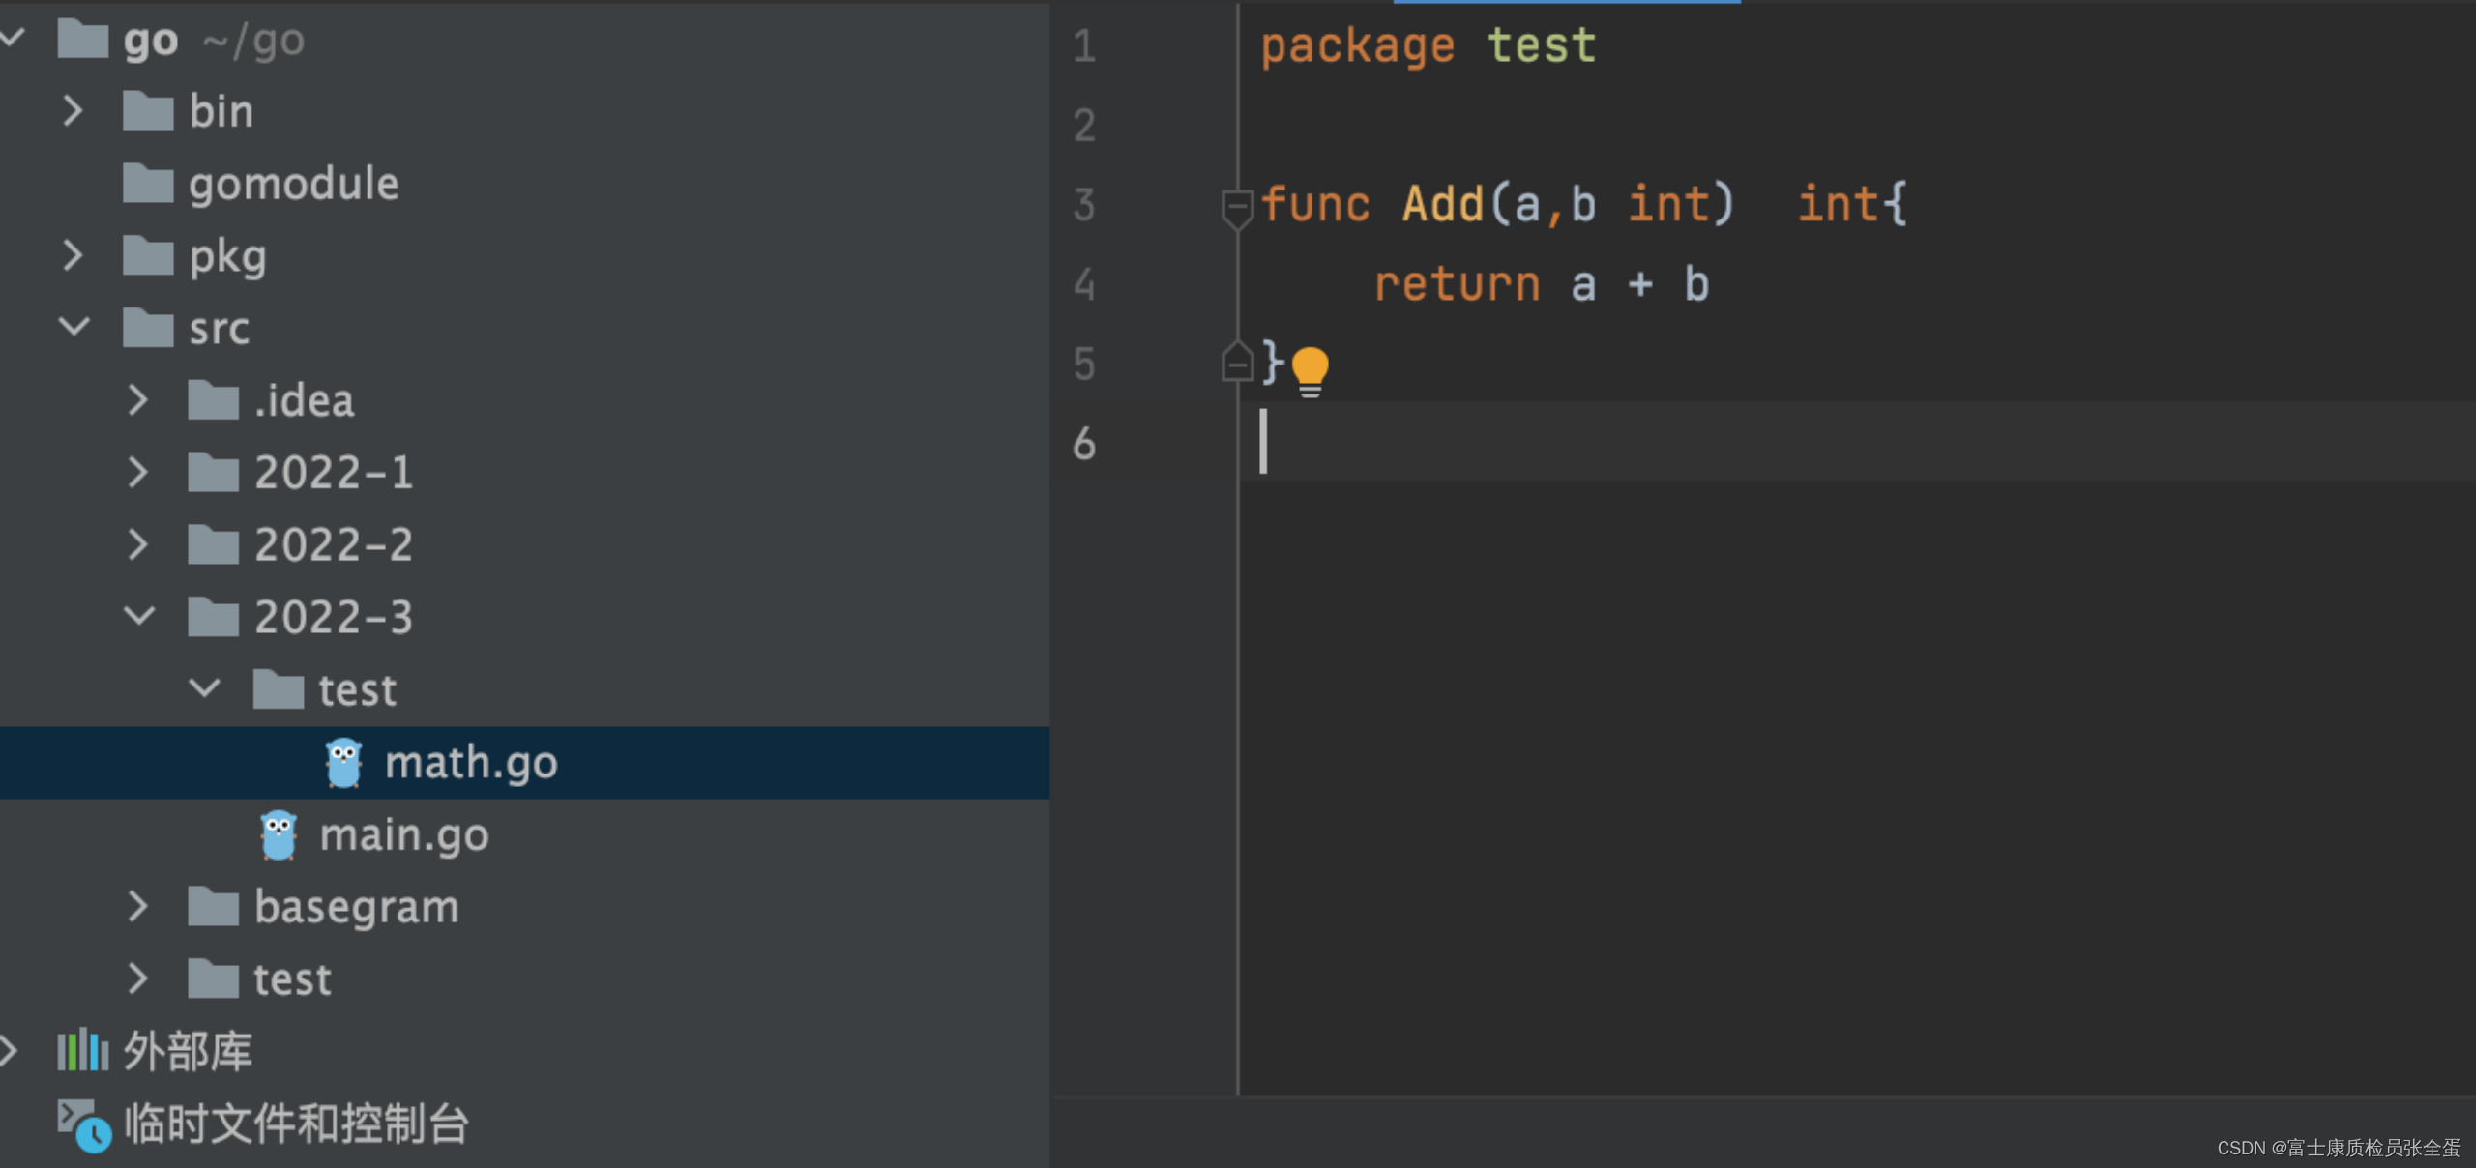This screenshot has height=1168, width=2476.
Task: Click the fold marker at the closing brace line
Action: point(1236,363)
